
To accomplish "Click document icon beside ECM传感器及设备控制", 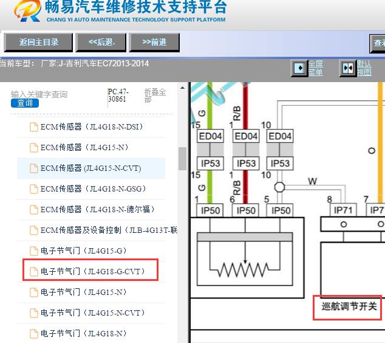I will pyautogui.click(x=33, y=230).
